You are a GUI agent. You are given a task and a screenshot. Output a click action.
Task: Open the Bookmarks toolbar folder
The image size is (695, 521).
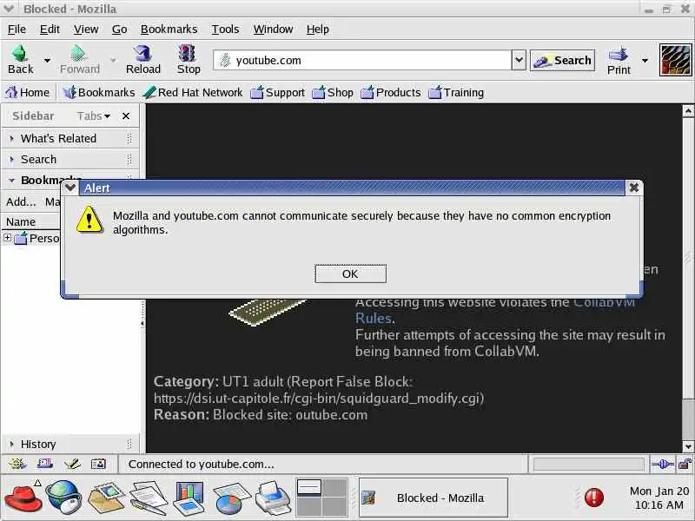pyautogui.click(x=98, y=92)
